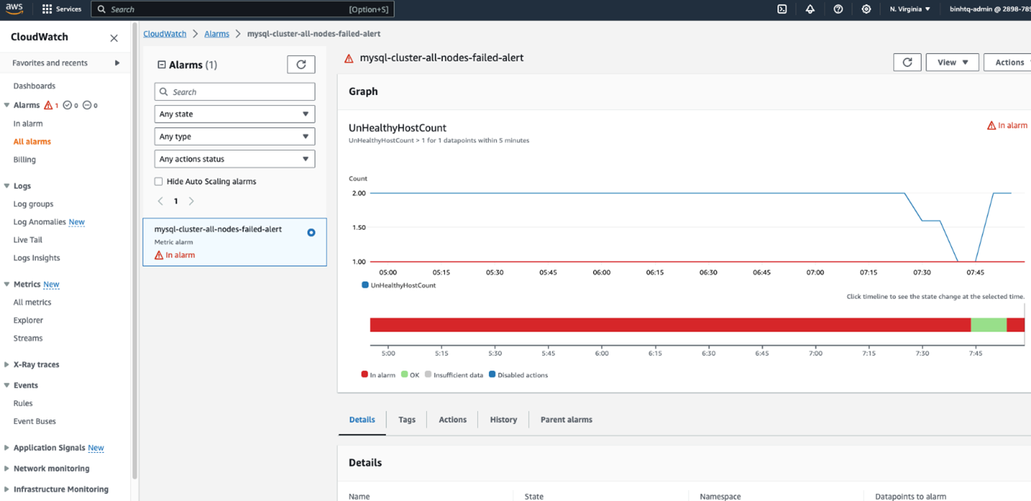Collapse the Logs section
This screenshot has width=1031, height=501.
pyautogui.click(x=7, y=186)
